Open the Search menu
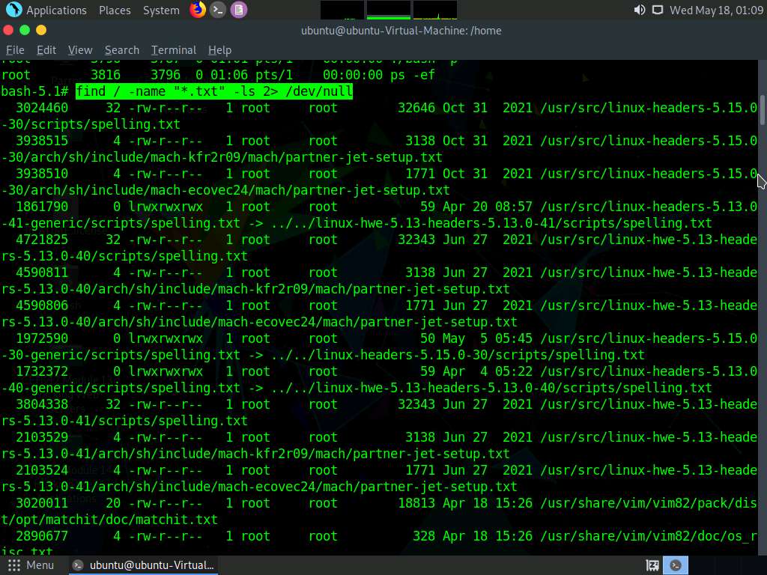The image size is (767, 575). 122,50
